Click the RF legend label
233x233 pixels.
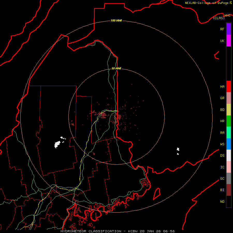(222, 29)
